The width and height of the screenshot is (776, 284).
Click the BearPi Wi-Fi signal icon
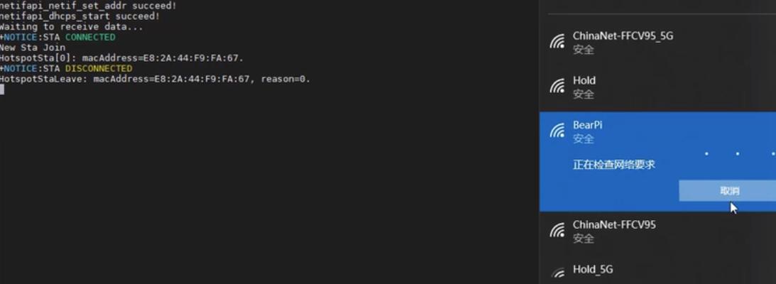pos(557,131)
